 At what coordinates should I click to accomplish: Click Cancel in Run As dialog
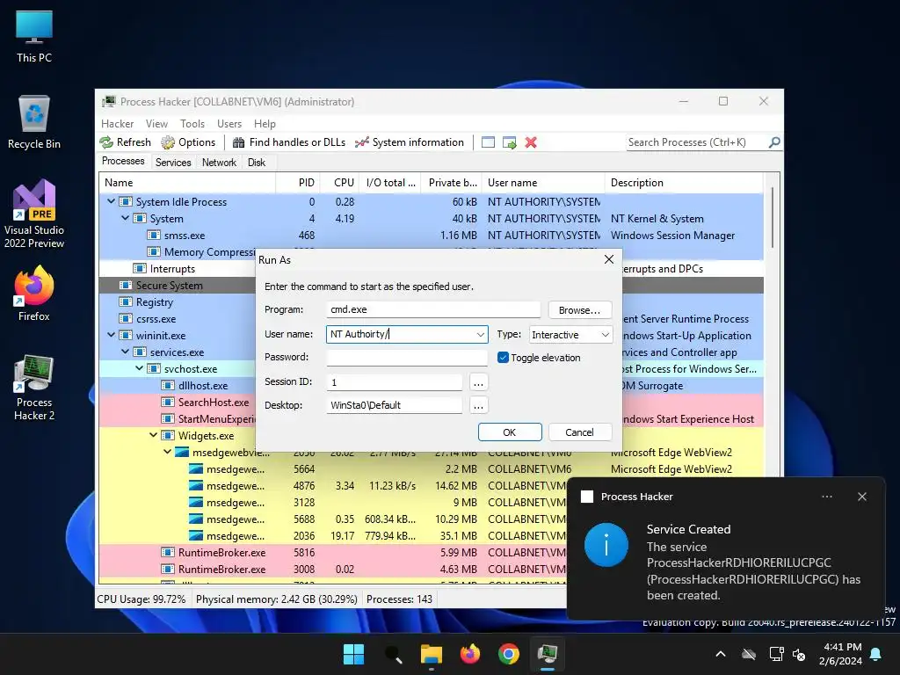pyautogui.click(x=580, y=432)
